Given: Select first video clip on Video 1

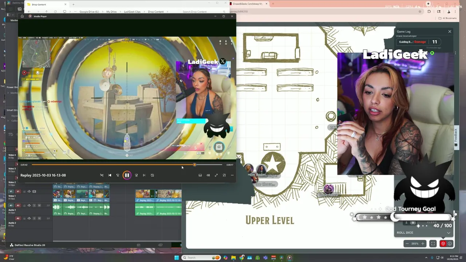Looking at the screenshot, I should click(58, 195).
